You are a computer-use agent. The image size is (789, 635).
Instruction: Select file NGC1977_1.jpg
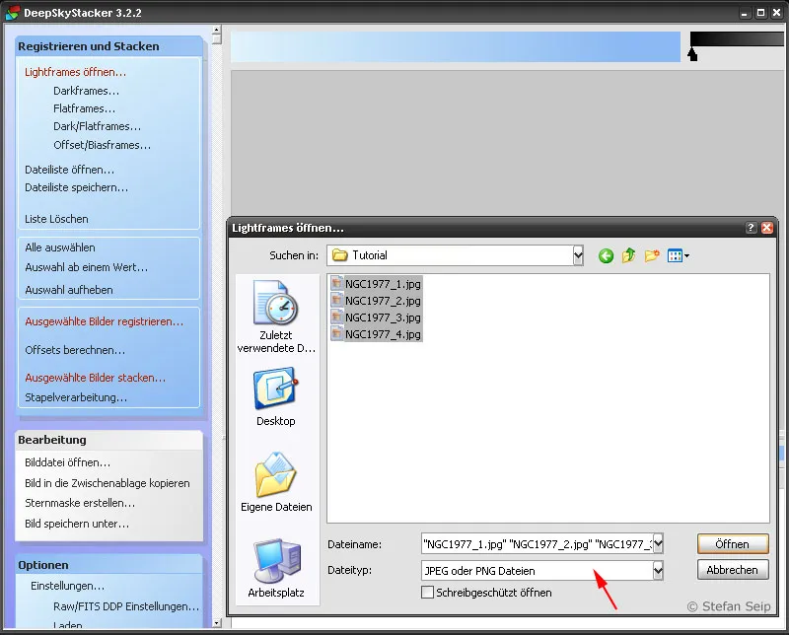pyautogui.click(x=377, y=284)
